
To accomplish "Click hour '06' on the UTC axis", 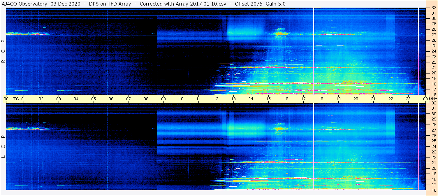I will click(111, 99).
